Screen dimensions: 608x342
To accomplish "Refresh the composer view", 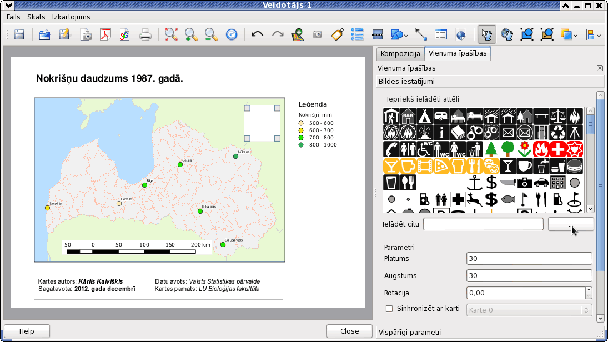I will click(x=232, y=35).
